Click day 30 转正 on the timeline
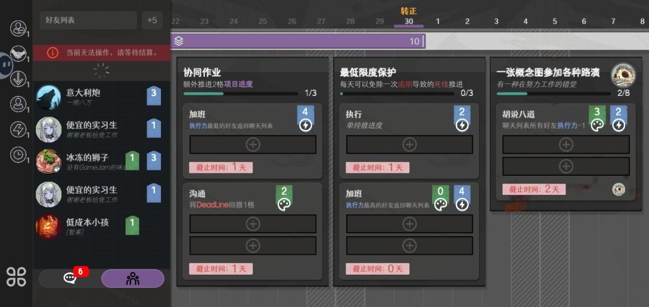The image size is (649, 307). point(409,22)
